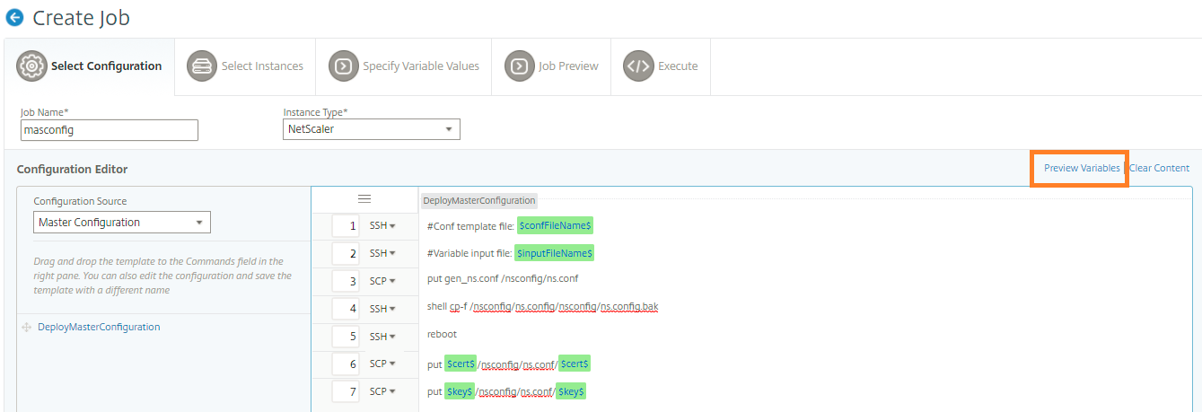The height and width of the screenshot is (412, 1202).
Task: Click row number box 5
Action: point(346,337)
